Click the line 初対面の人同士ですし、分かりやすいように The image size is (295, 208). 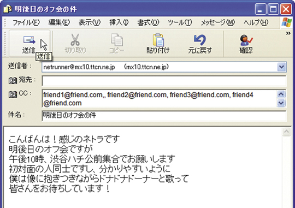[x=90, y=169]
